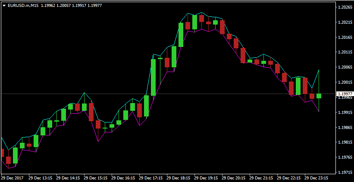Click the 29 Dec 23:15 time label

[316, 178]
